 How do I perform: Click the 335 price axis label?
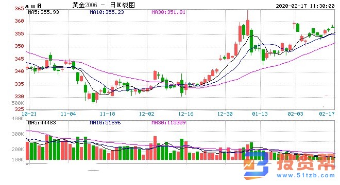[x=19, y=84]
